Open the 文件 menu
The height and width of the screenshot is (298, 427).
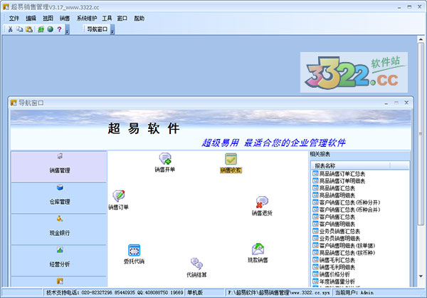point(14,19)
